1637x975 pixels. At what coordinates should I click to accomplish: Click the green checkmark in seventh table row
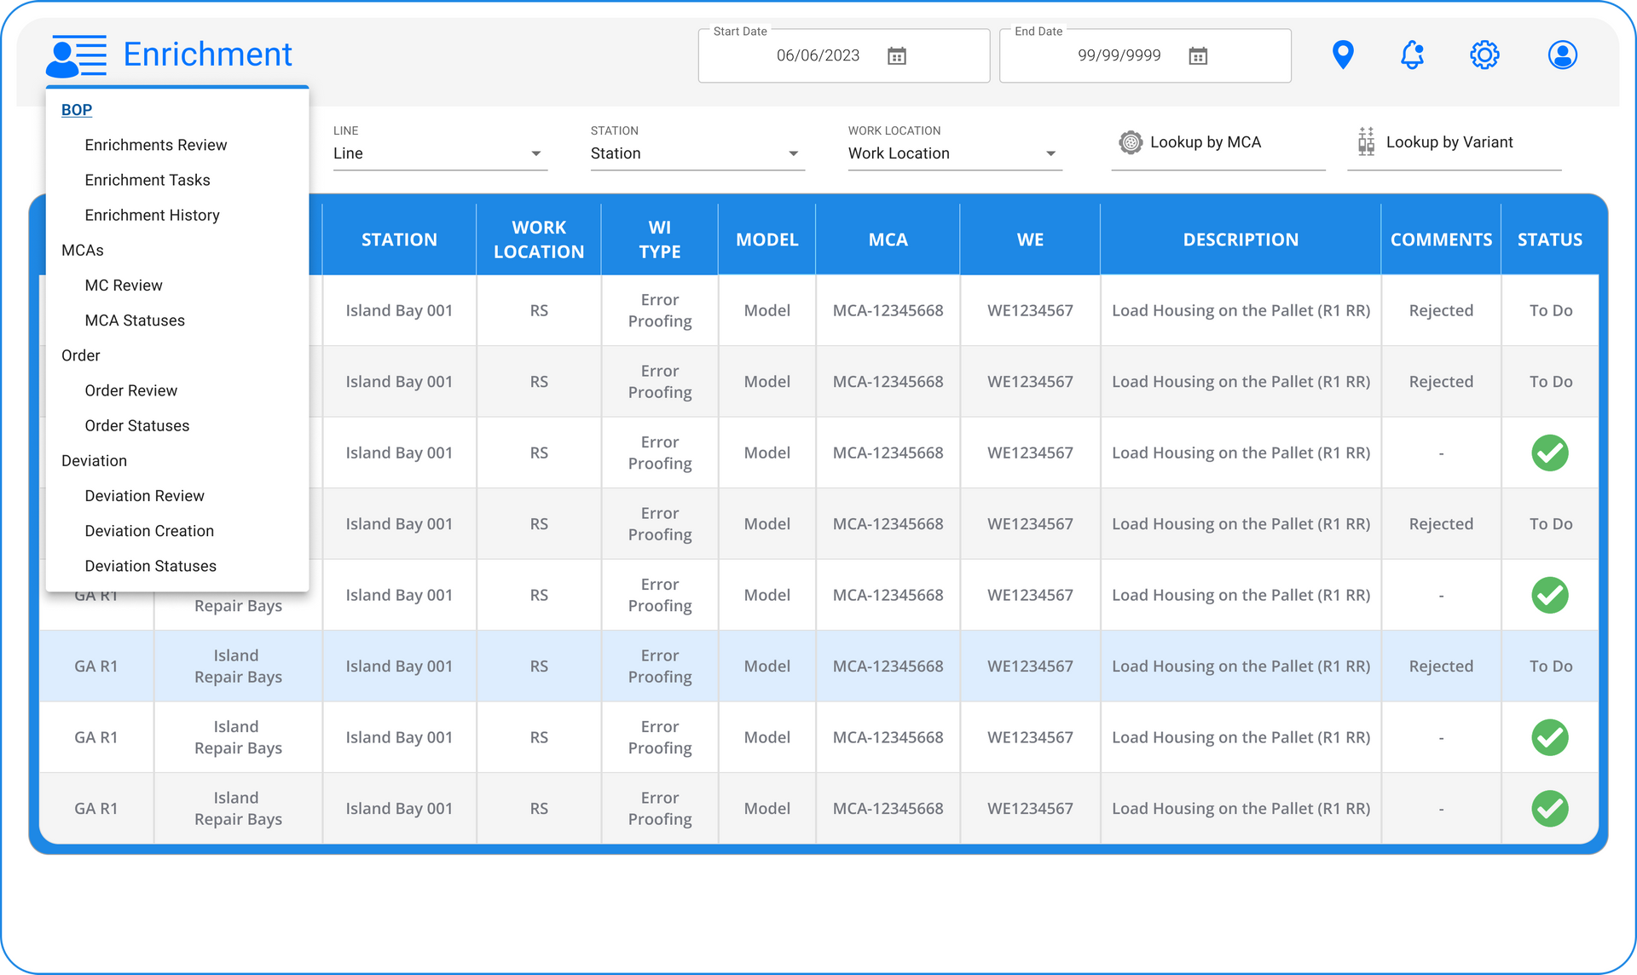[1550, 737]
